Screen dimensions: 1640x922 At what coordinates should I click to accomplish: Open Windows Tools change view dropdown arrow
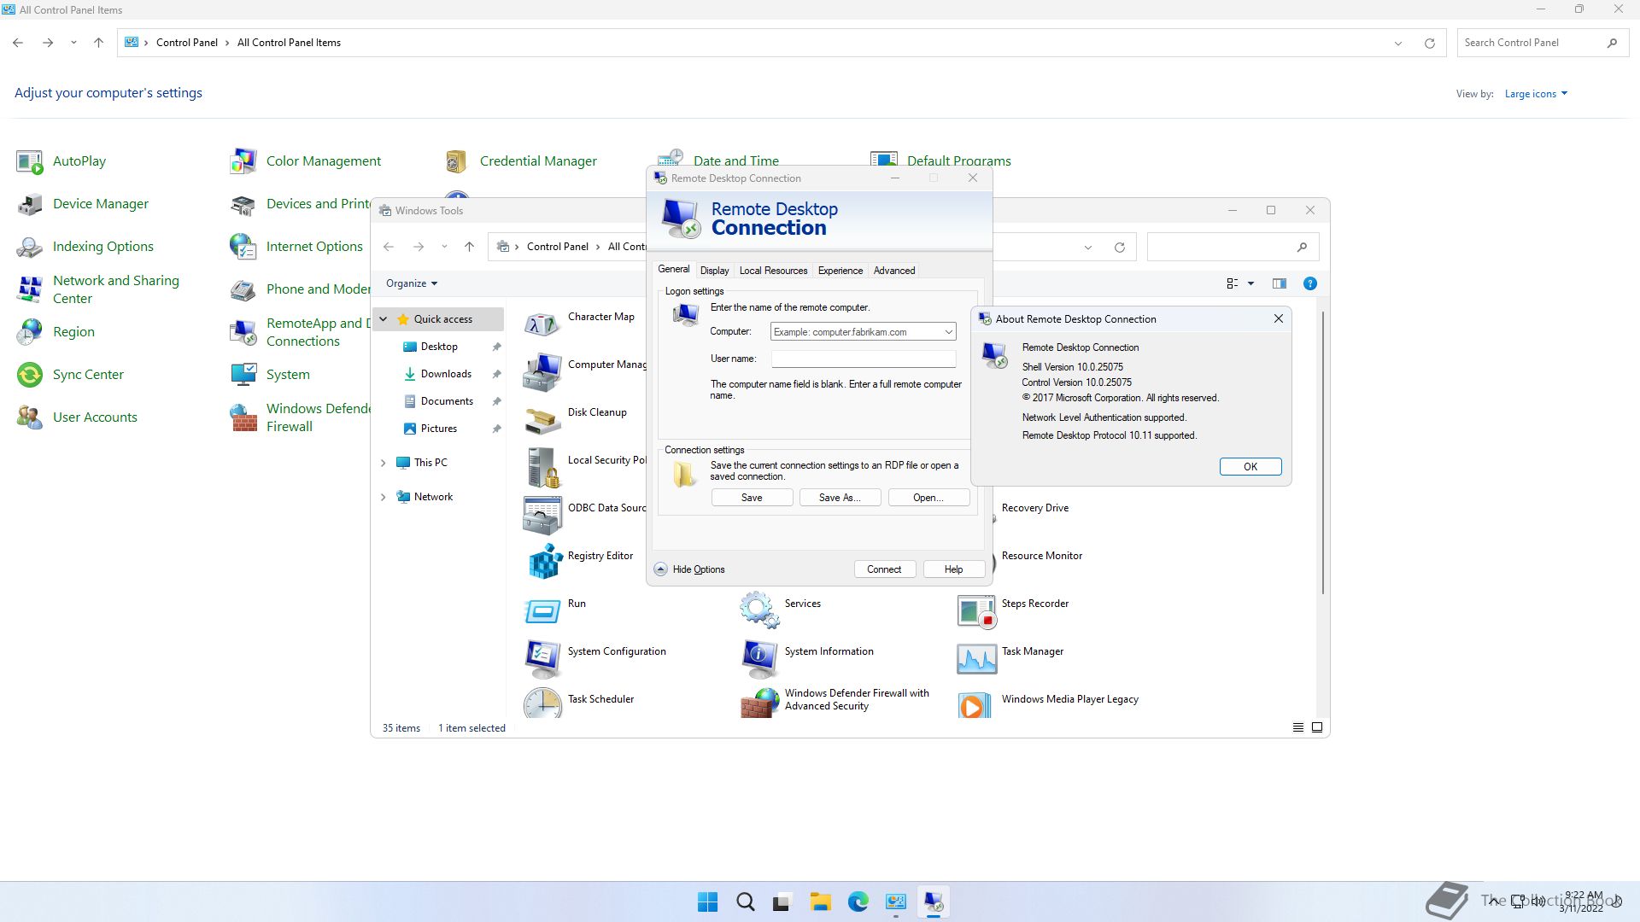click(x=1250, y=283)
